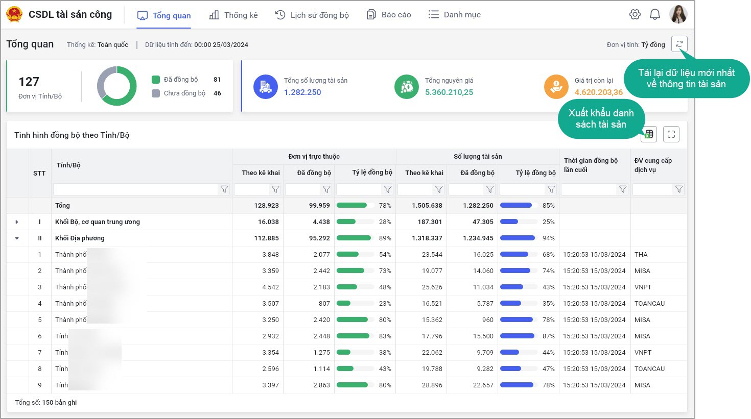Click the Tổng số lượng tài sản value
The height and width of the screenshot is (419, 751).
click(302, 92)
